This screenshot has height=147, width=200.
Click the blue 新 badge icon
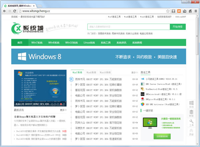click(x=71, y=79)
